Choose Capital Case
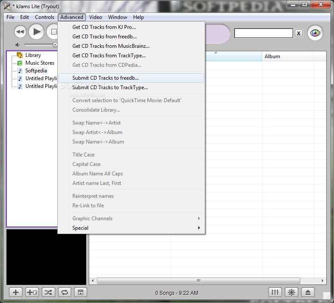This screenshot has width=334, height=303. click(131, 164)
